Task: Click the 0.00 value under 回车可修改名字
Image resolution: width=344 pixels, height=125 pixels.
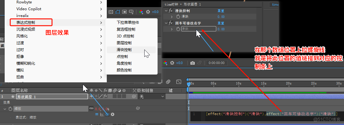Action: point(221,29)
